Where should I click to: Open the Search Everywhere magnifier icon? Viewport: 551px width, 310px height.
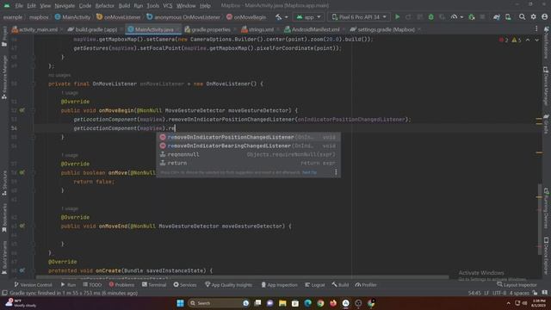click(523, 17)
